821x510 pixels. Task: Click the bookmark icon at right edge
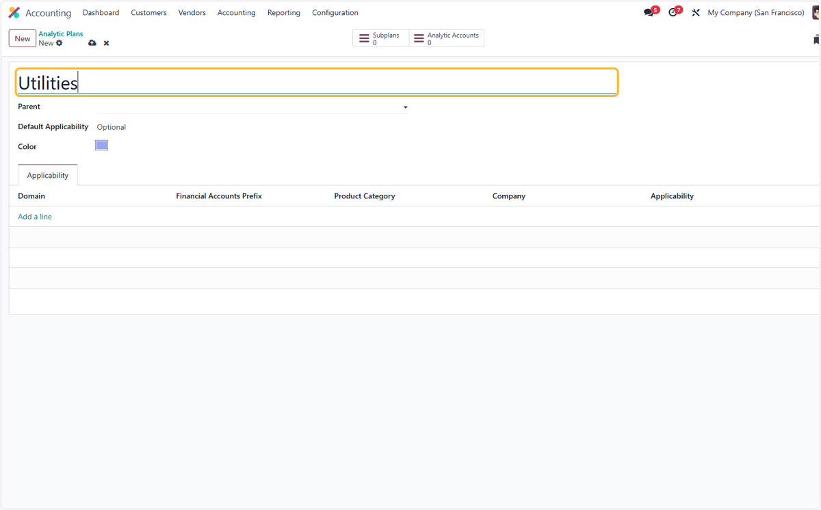click(817, 40)
